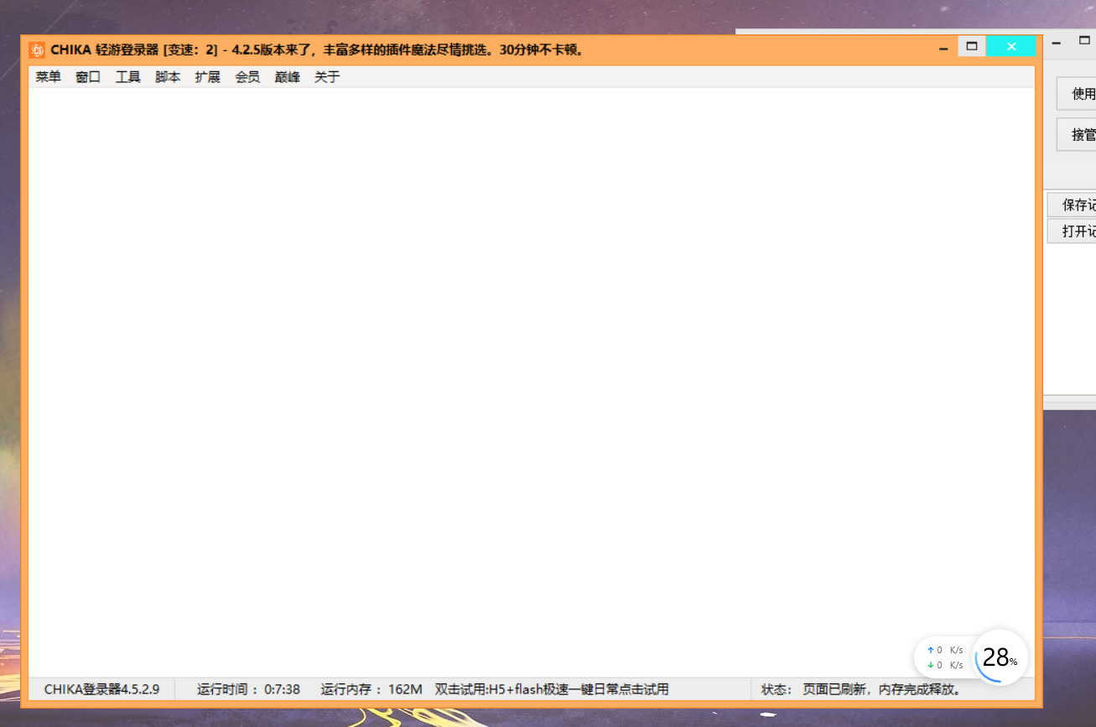Click 双击试用:H5+flash极速一键日常点击试用 status text

coord(552,689)
